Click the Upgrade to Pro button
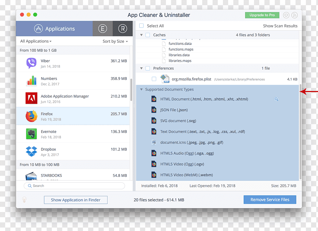Viewport: 318px width, 231px height. pos(262,15)
